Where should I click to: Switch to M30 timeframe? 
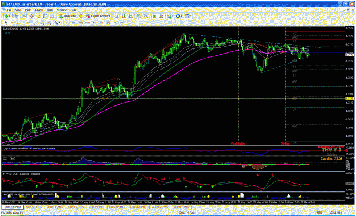pyautogui.click(x=88, y=23)
